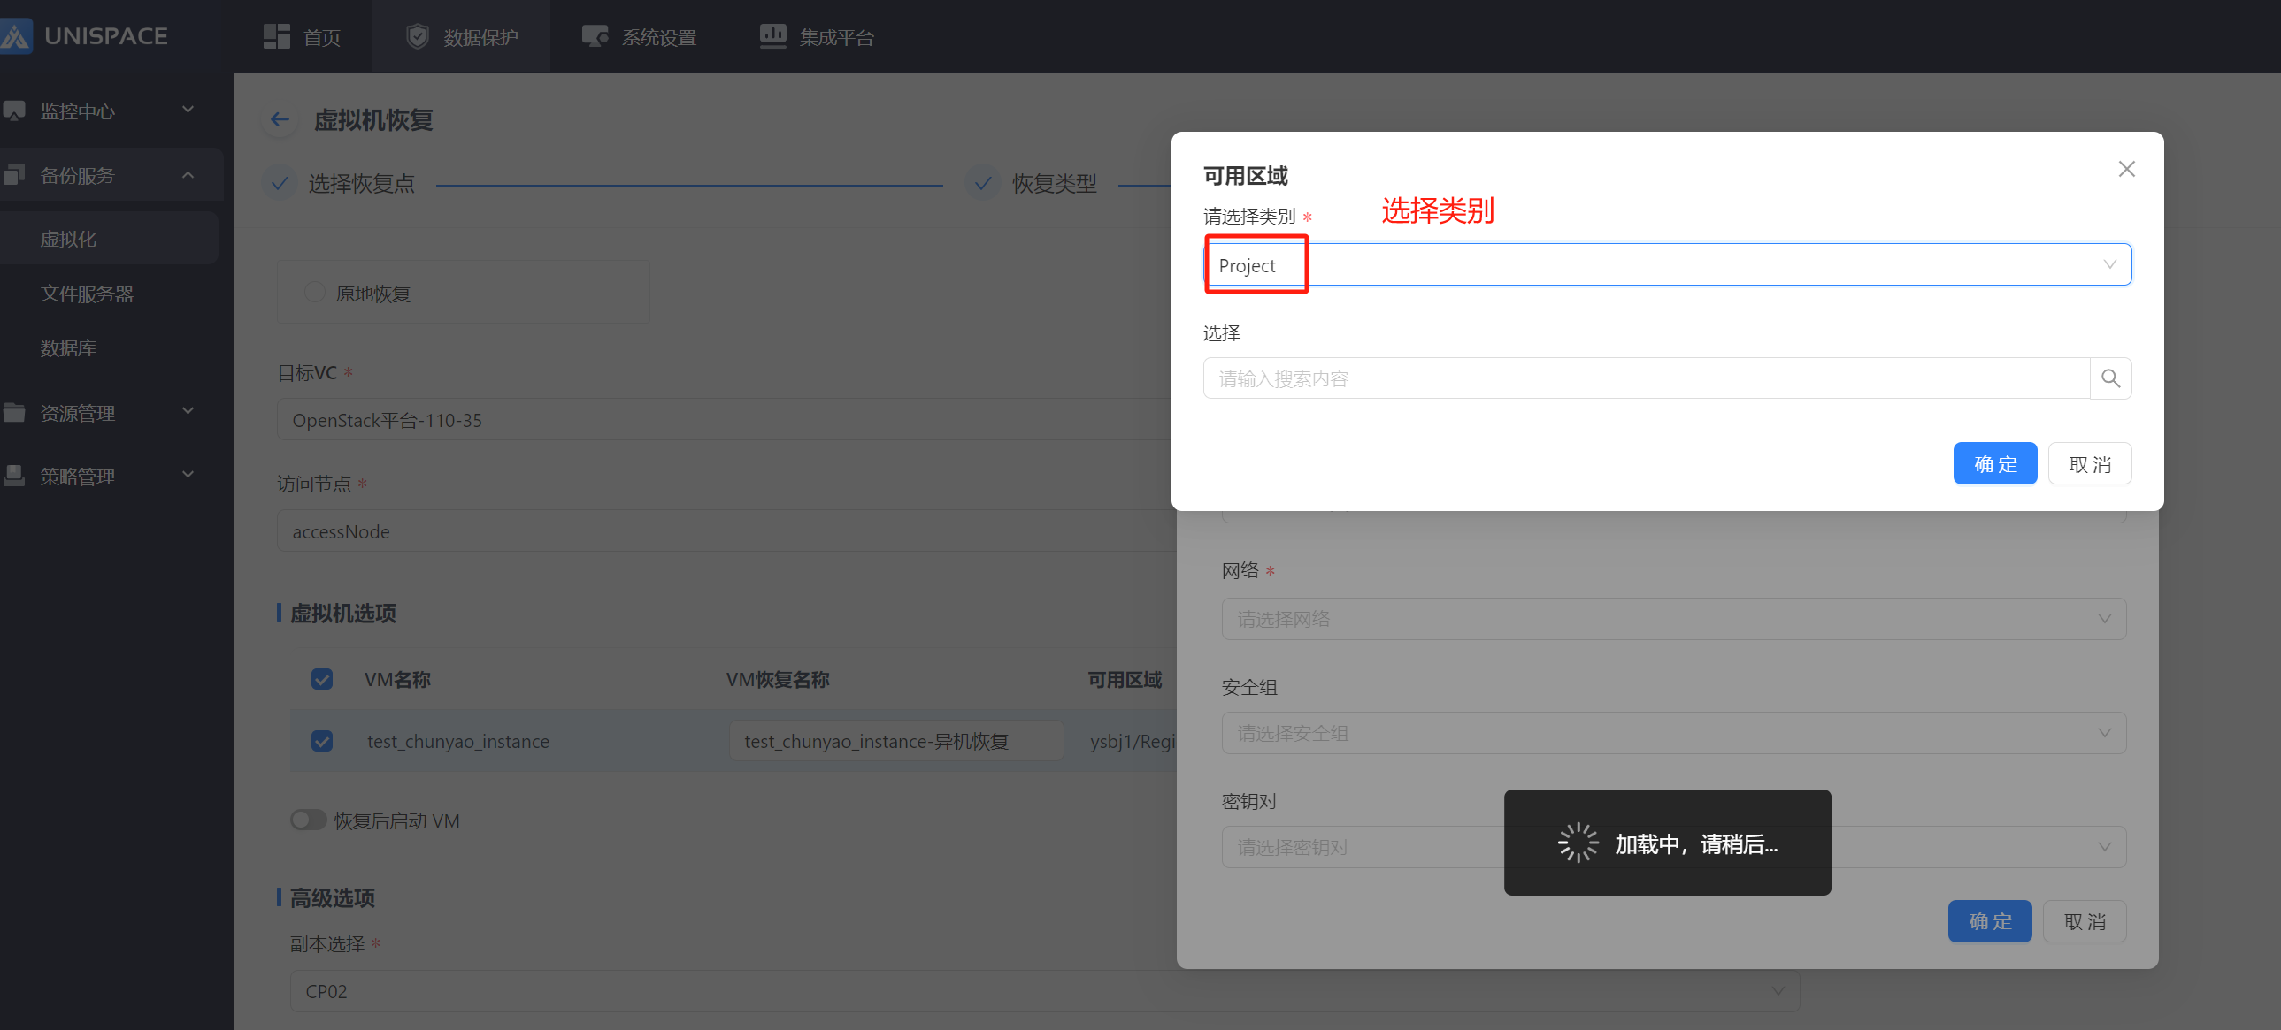Toggle the VM名称 header checkbox
The image size is (2281, 1030).
pyautogui.click(x=322, y=679)
